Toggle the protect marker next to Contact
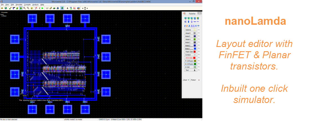This screenshot has height=121, width=310. pos(199,55)
